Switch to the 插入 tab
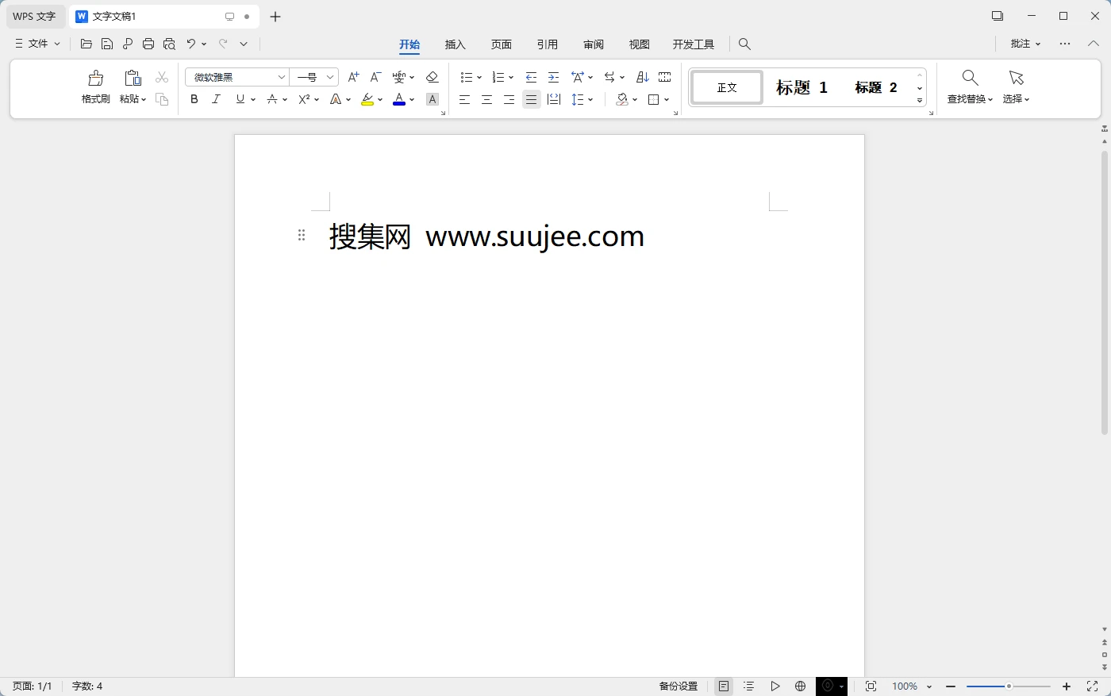 pyautogui.click(x=456, y=44)
